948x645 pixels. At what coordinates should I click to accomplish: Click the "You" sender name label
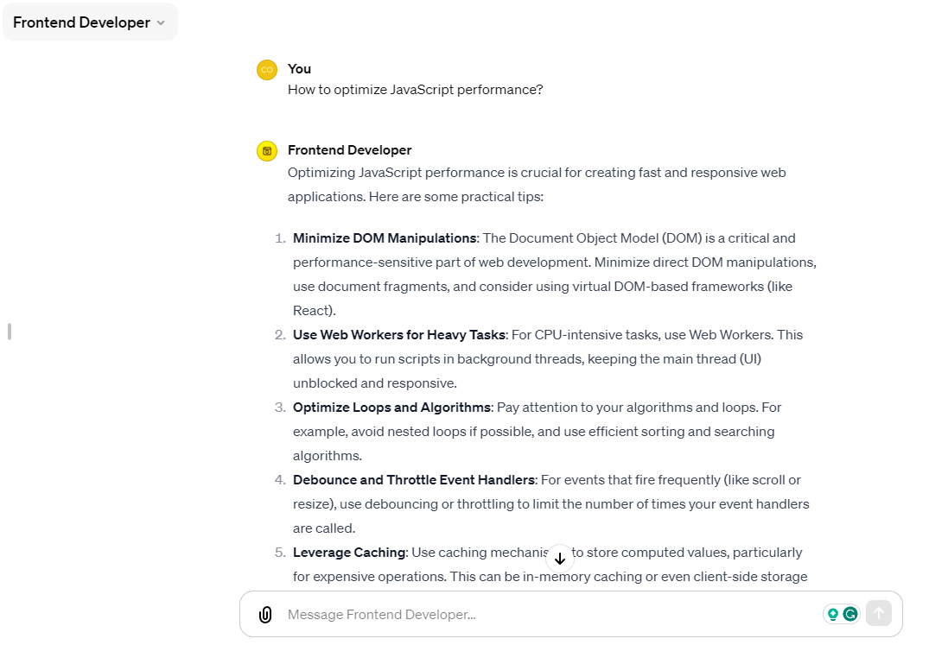click(x=299, y=68)
